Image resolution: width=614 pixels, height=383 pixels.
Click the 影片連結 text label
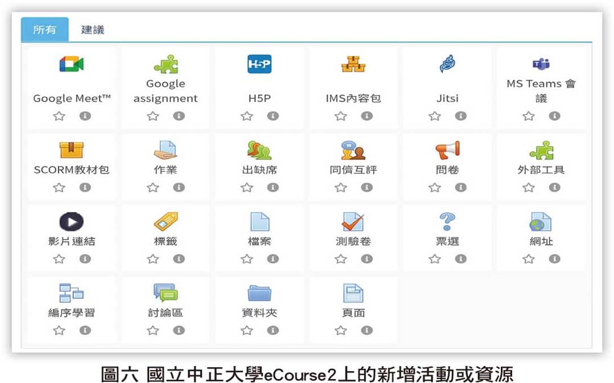tap(71, 241)
